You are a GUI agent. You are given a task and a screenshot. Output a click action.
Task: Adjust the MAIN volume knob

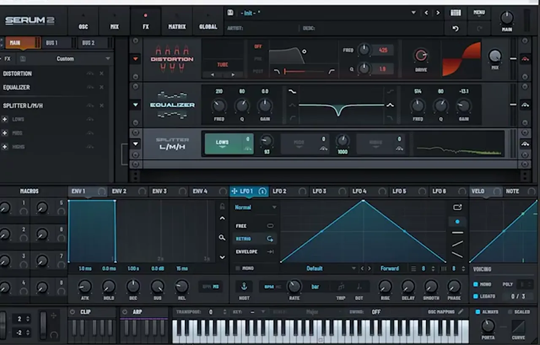(x=507, y=18)
